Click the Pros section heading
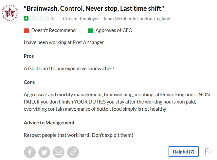 pos(29,56)
